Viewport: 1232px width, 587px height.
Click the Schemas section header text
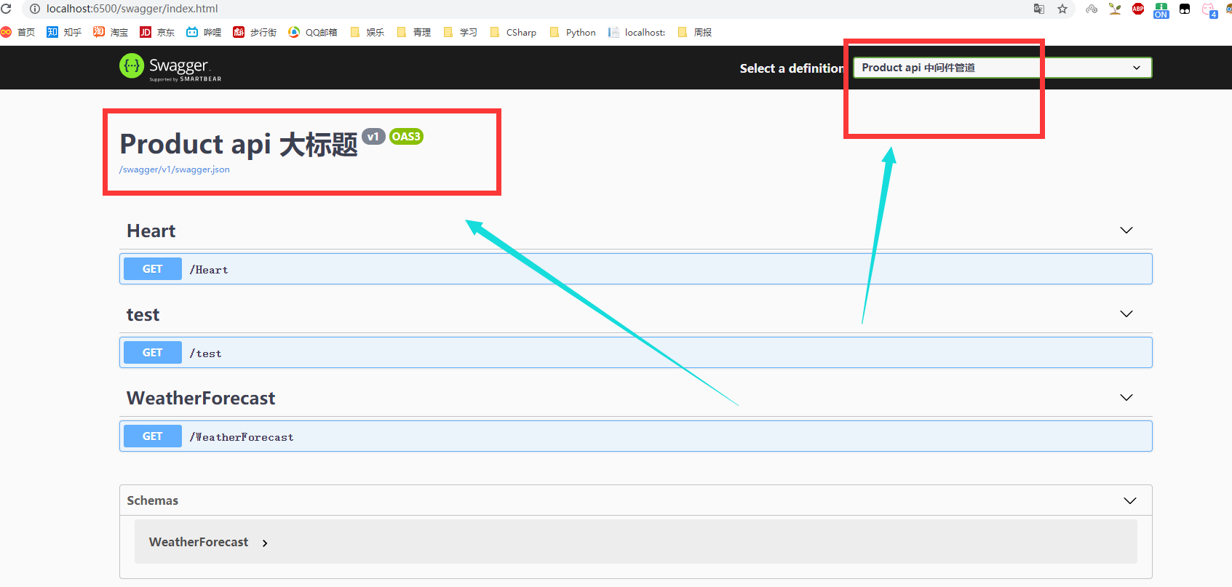pos(152,500)
